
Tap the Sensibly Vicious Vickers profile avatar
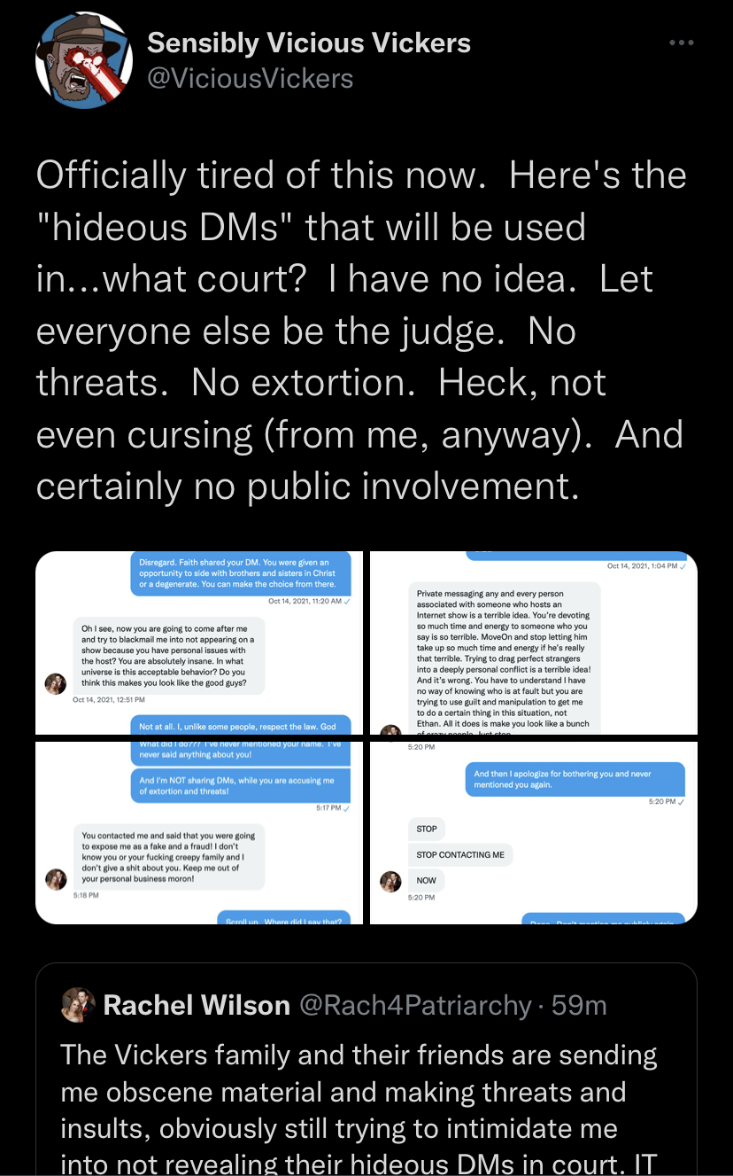tap(77, 60)
